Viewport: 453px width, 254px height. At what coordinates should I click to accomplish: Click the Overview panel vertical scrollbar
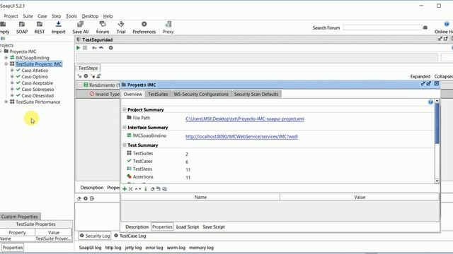point(437,141)
